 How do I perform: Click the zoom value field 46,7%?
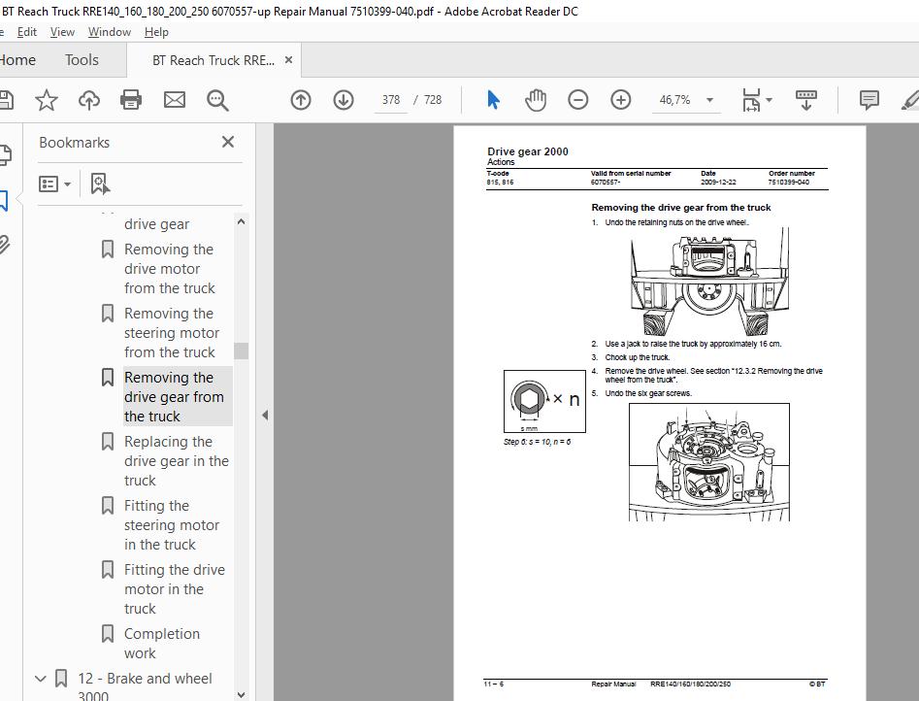[x=674, y=100]
